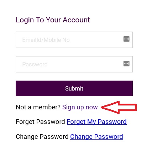Click the word Account in the heading
Viewport: 147px width, 147px height.
coord(76,20)
